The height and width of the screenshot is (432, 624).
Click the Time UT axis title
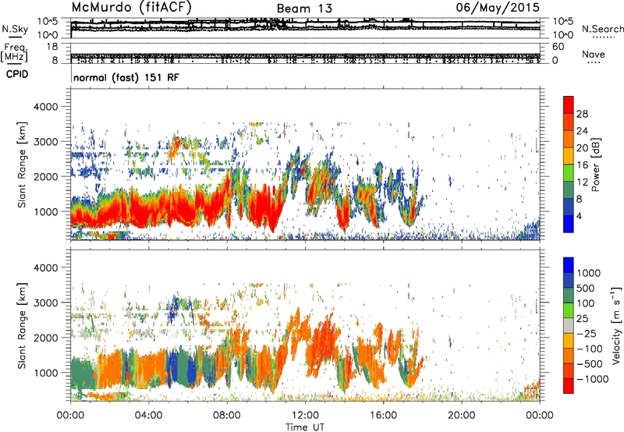(305, 427)
